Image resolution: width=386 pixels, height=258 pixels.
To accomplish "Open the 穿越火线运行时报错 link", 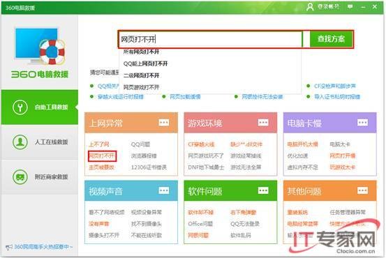I will click(121, 97).
